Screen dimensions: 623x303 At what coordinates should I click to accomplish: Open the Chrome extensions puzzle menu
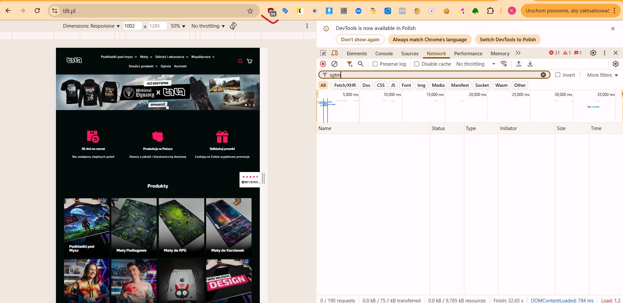point(490,11)
